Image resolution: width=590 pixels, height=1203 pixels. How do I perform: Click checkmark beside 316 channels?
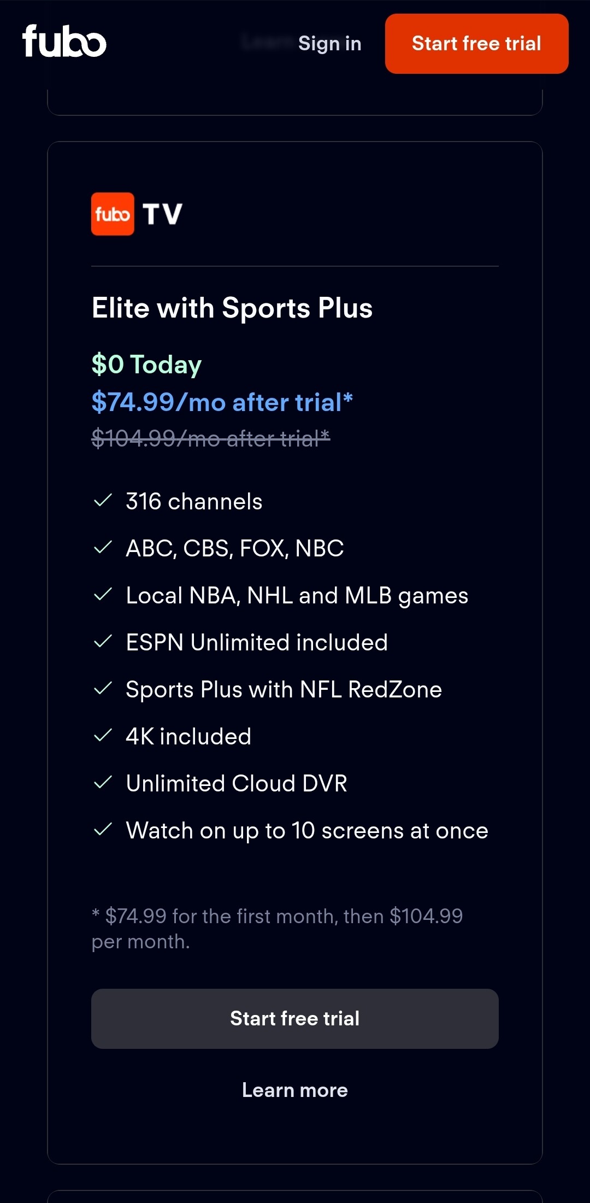pos(103,501)
